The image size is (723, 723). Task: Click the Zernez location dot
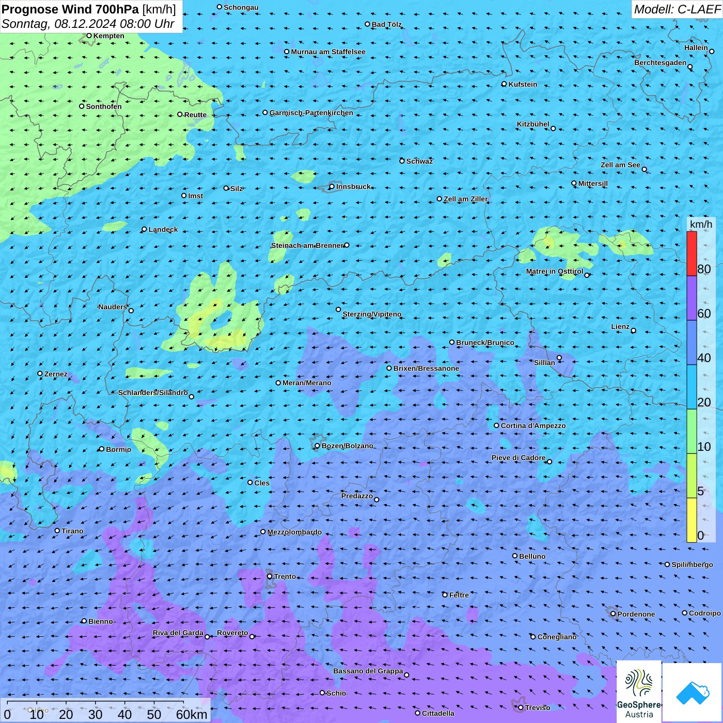click(40, 373)
